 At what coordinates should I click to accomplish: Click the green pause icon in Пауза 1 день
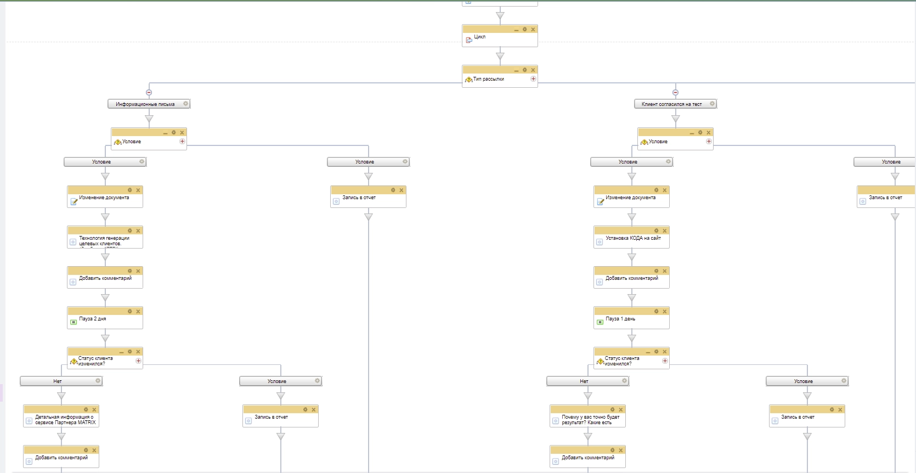click(x=600, y=322)
